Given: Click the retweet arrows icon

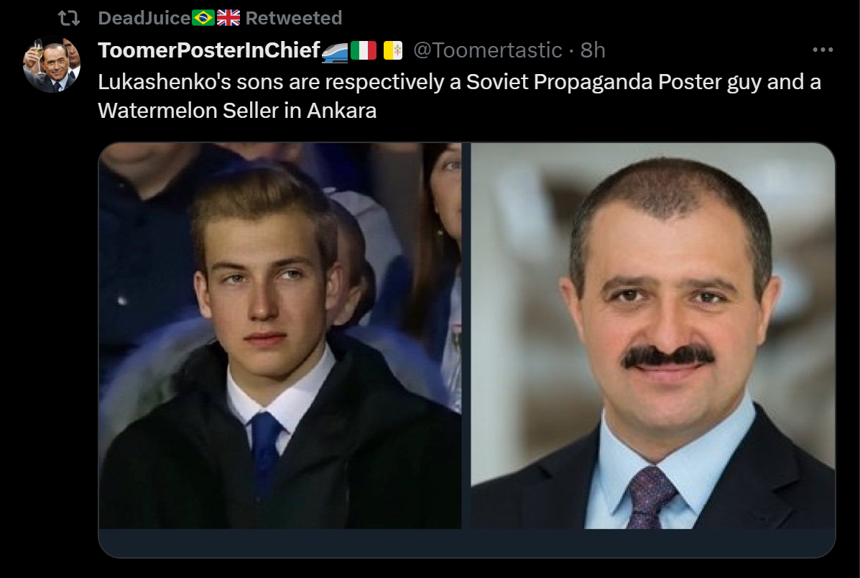Looking at the screenshot, I should (x=68, y=18).
